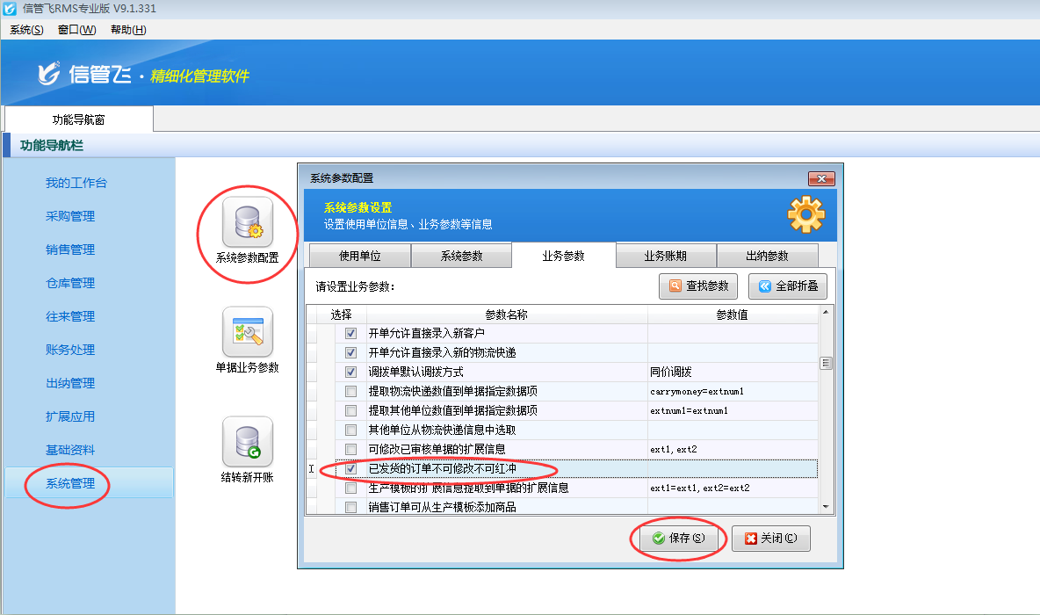Tick 销售订单可从生产模板添加商品 checkbox
This screenshot has width=1040, height=615.
click(351, 508)
